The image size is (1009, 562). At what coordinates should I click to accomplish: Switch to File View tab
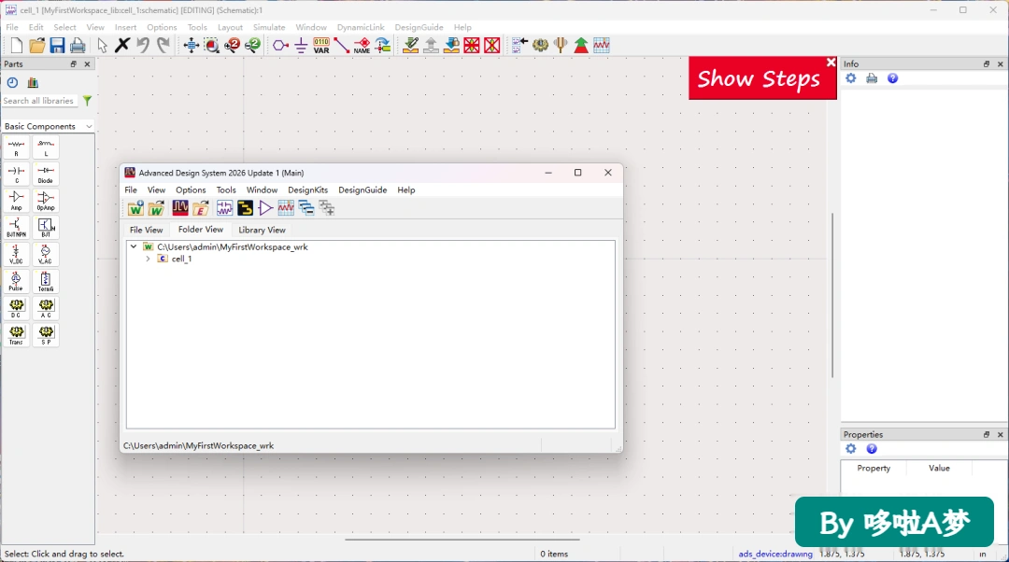(x=146, y=230)
